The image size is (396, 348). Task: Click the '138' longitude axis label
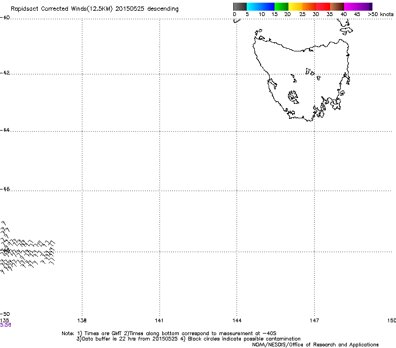(x=82, y=321)
